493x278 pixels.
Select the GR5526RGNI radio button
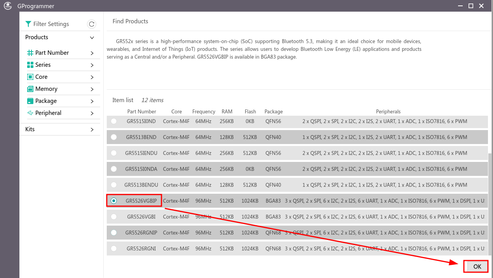click(114, 248)
